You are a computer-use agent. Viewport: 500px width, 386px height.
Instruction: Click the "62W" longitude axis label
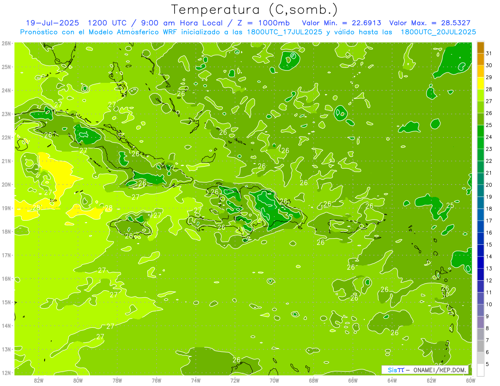tap(431, 380)
